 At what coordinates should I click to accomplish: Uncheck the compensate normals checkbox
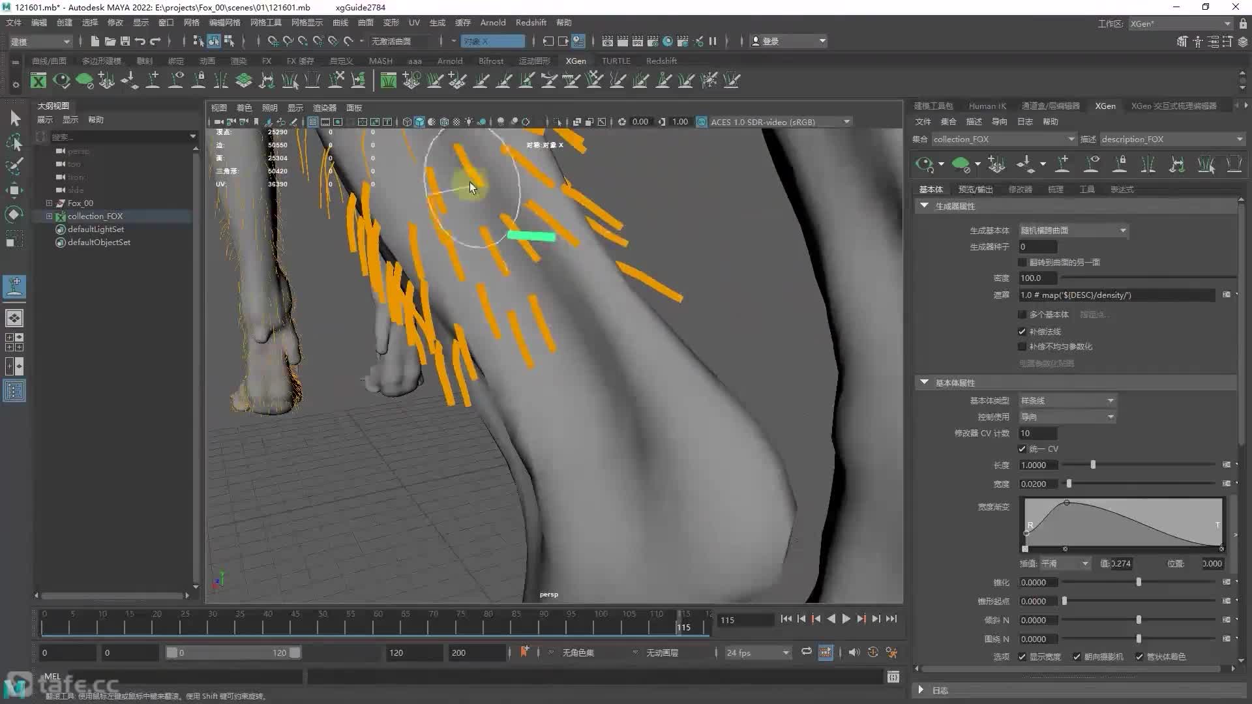click(x=1022, y=331)
